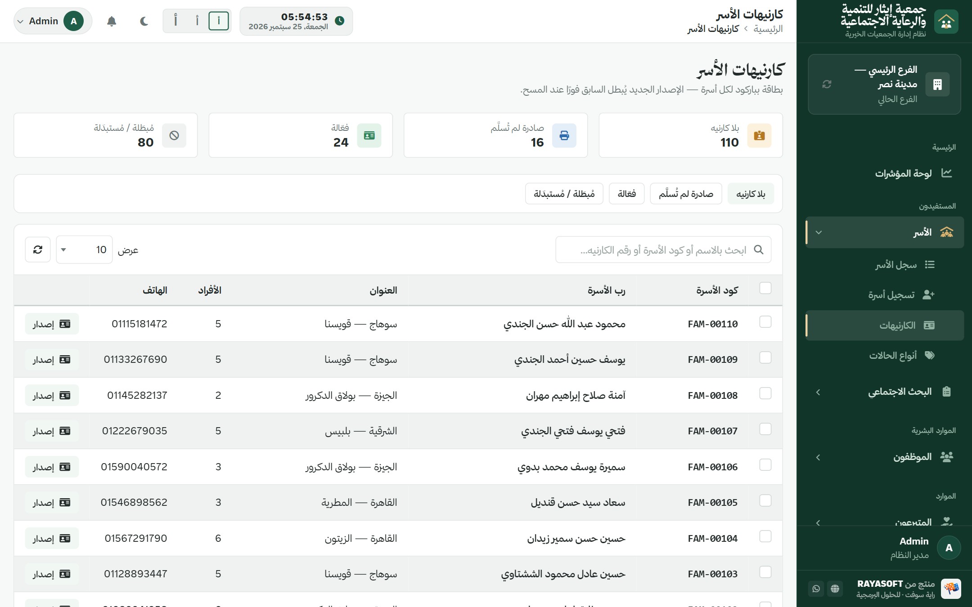972x607 pixels.
Task: Check the row FAM-00104 checkbox
Action: [765, 536]
